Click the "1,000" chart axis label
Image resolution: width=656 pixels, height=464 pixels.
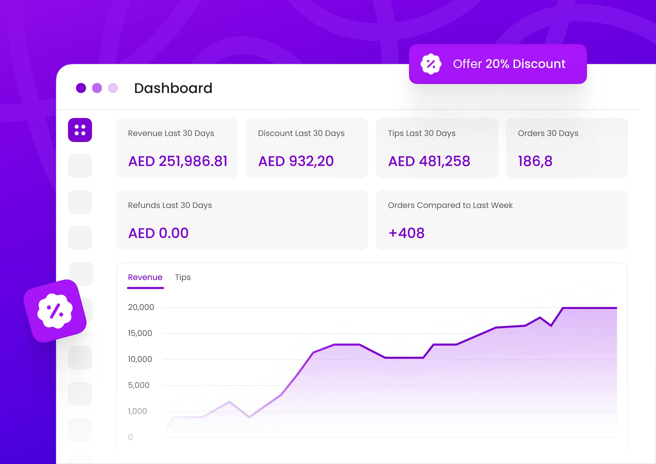(x=137, y=411)
